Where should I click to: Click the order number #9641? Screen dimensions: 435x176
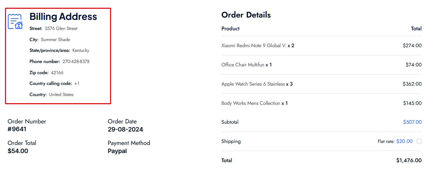coord(17,129)
